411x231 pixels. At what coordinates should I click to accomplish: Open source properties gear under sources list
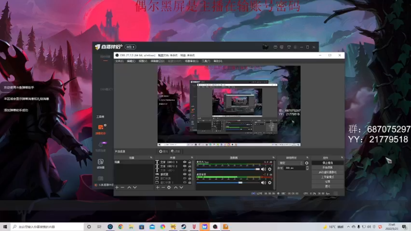click(x=169, y=187)
